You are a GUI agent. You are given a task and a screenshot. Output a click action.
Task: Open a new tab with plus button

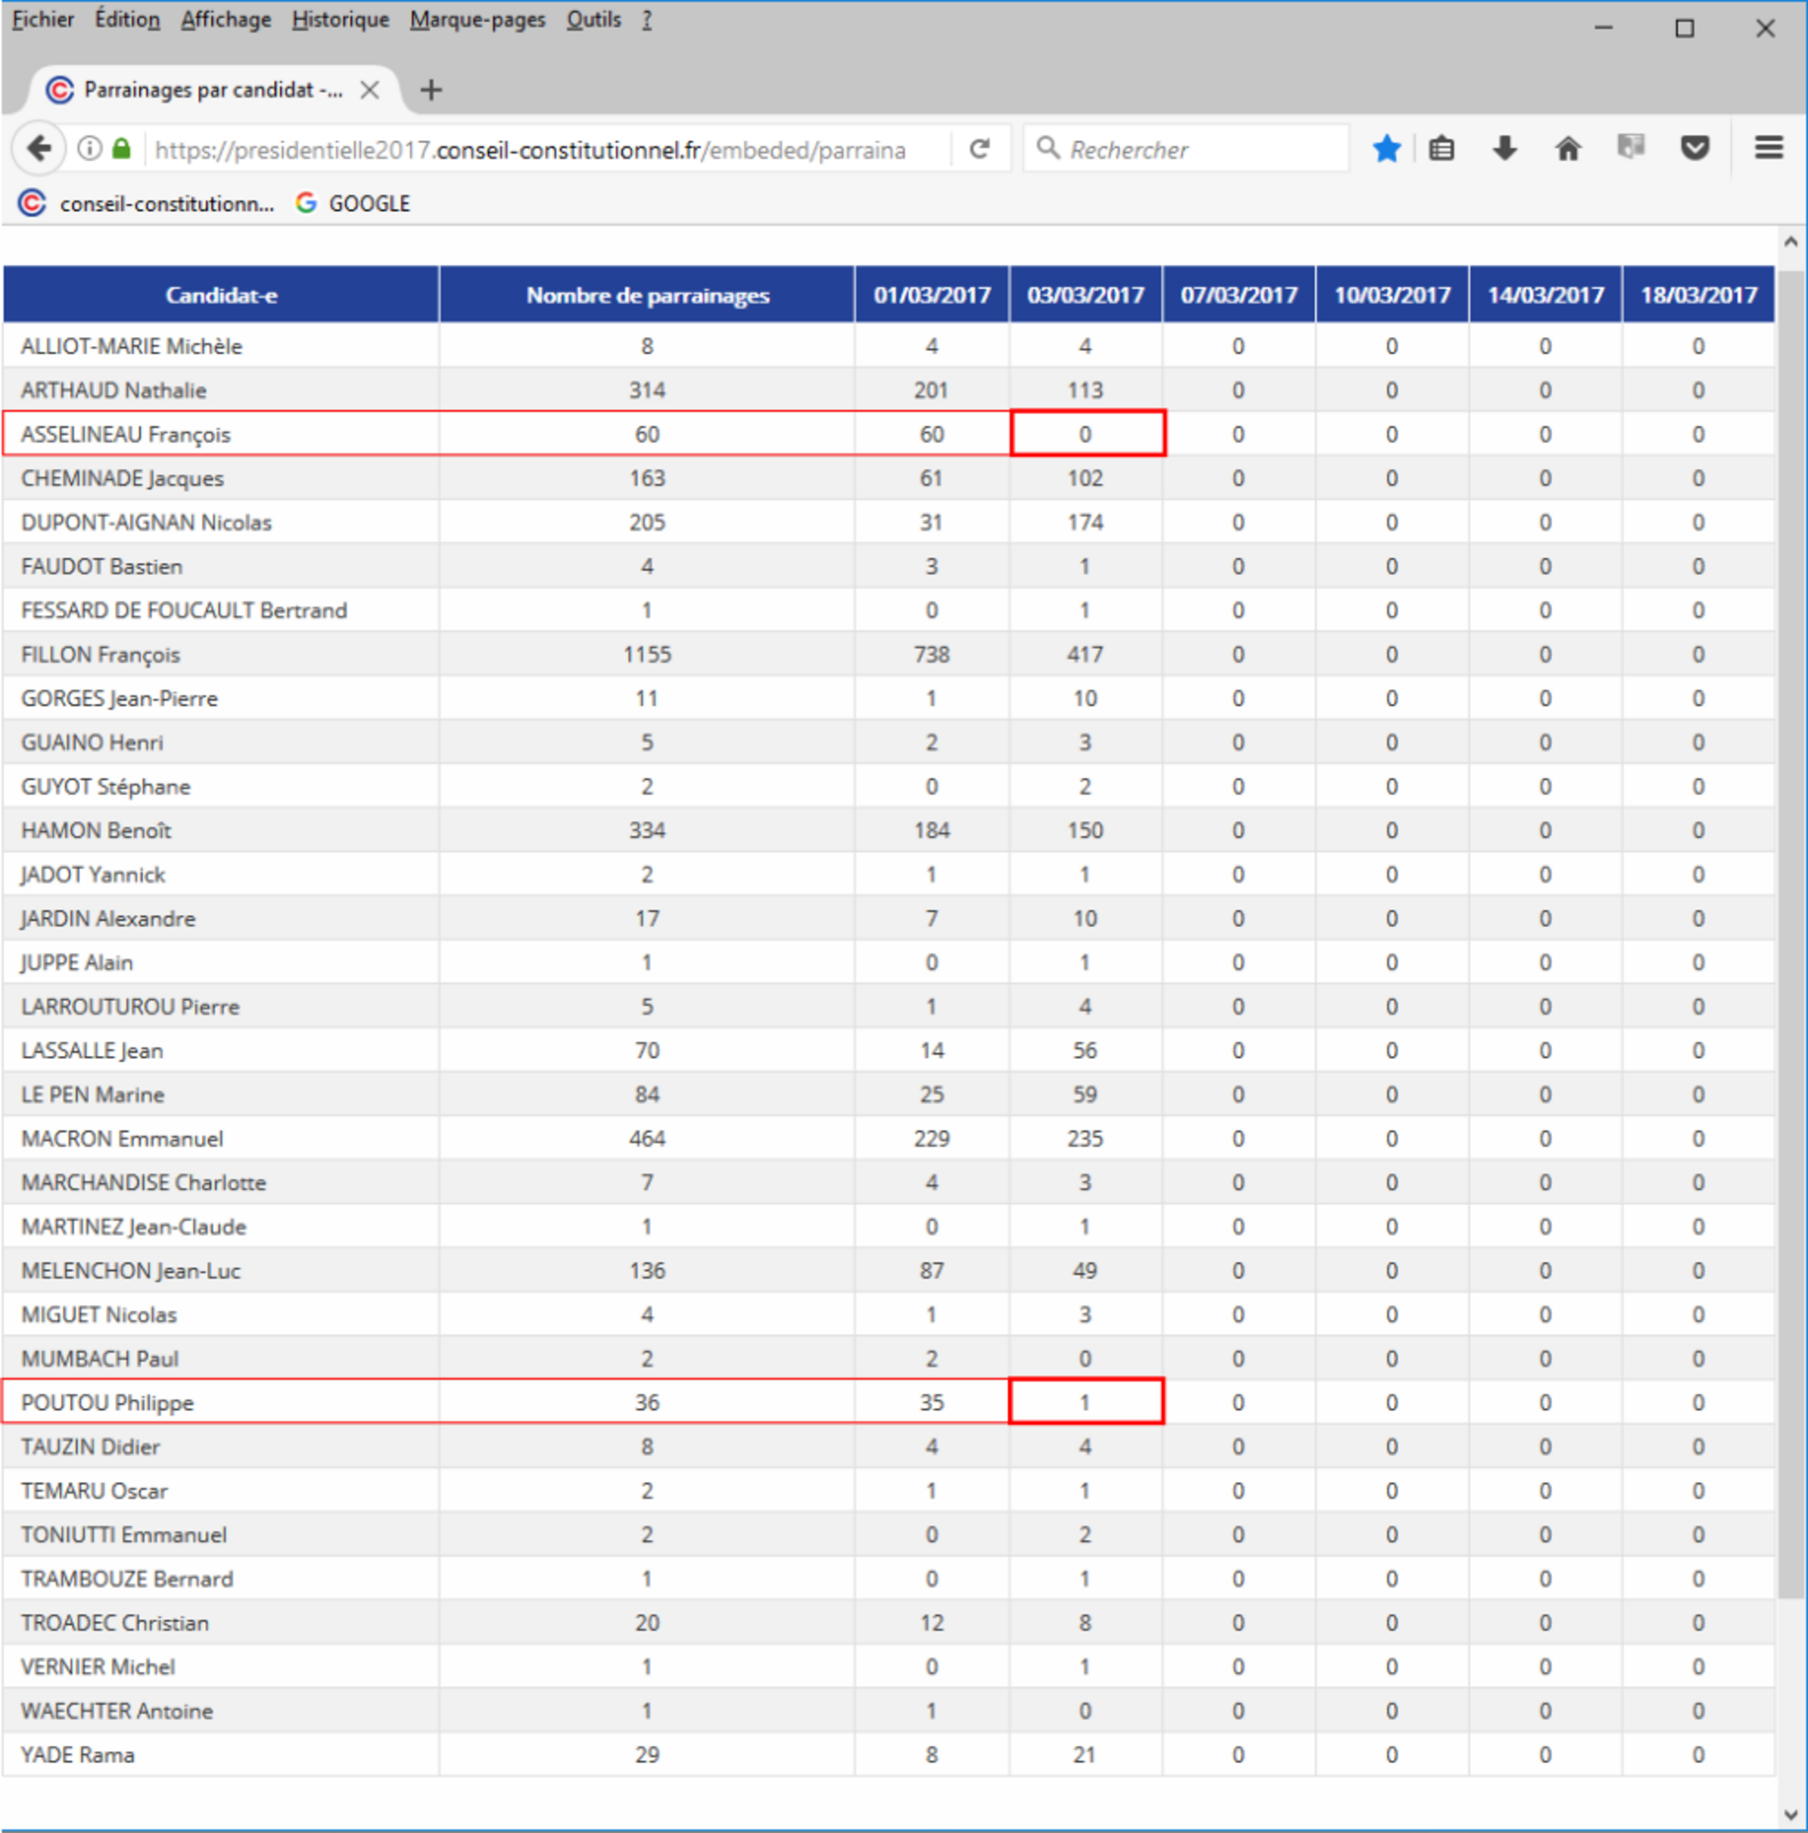[431, 90]
